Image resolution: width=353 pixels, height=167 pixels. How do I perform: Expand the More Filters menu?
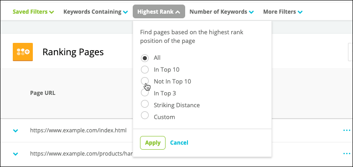tap(283, 12)
